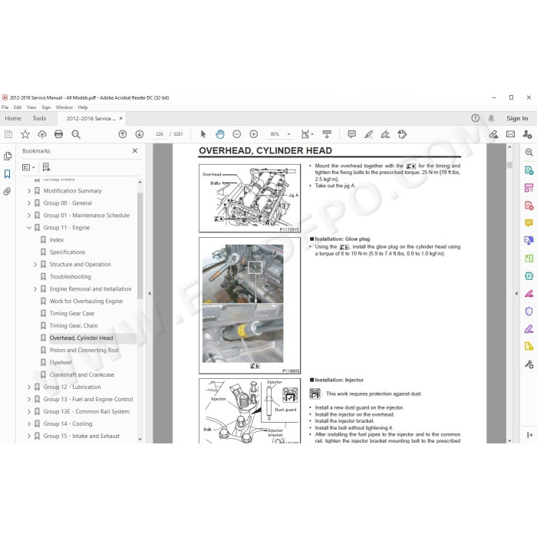
Task: Share a link to file
Action: pos(493,134)
